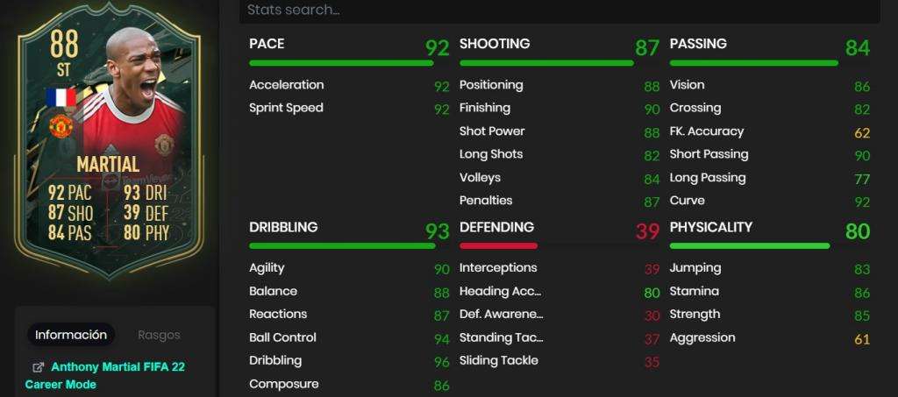Click the green PACE progress bar
The image size is (898, 397).
pos(341,63)
